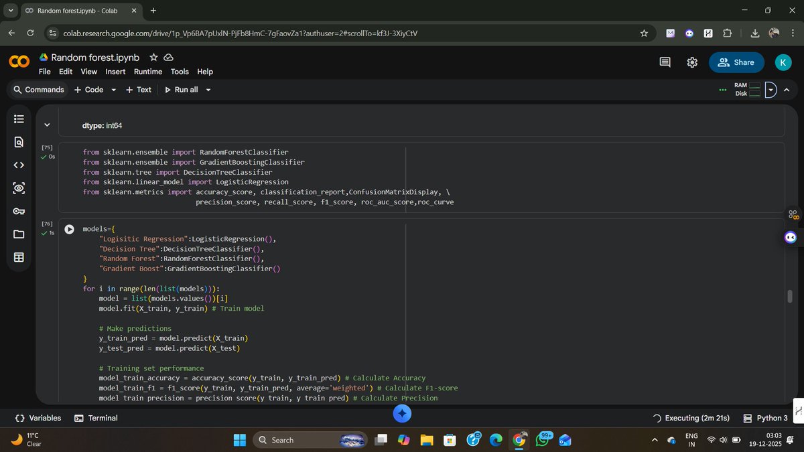Open the Runtime menu

(148, 72)
